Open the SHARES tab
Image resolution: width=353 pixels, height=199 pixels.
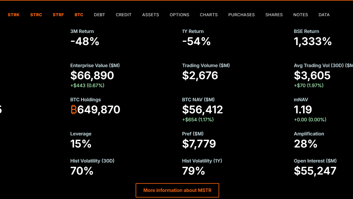(274, 15)
